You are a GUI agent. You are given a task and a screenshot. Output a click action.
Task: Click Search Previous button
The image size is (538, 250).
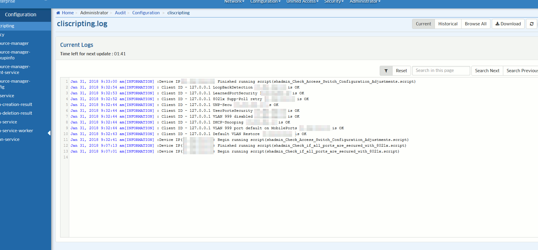point(521,71)
